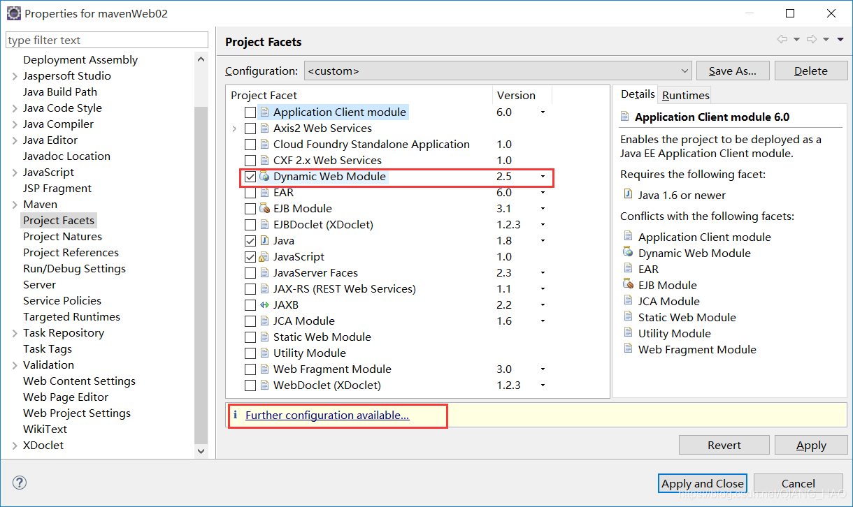The image size is (853, 507).
Task: Click Apply and Close
Action: (703, 483)
